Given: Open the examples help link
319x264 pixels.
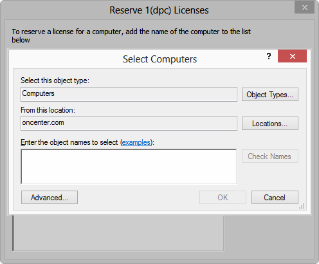Looking at the screenshot, I should [136, 142].
